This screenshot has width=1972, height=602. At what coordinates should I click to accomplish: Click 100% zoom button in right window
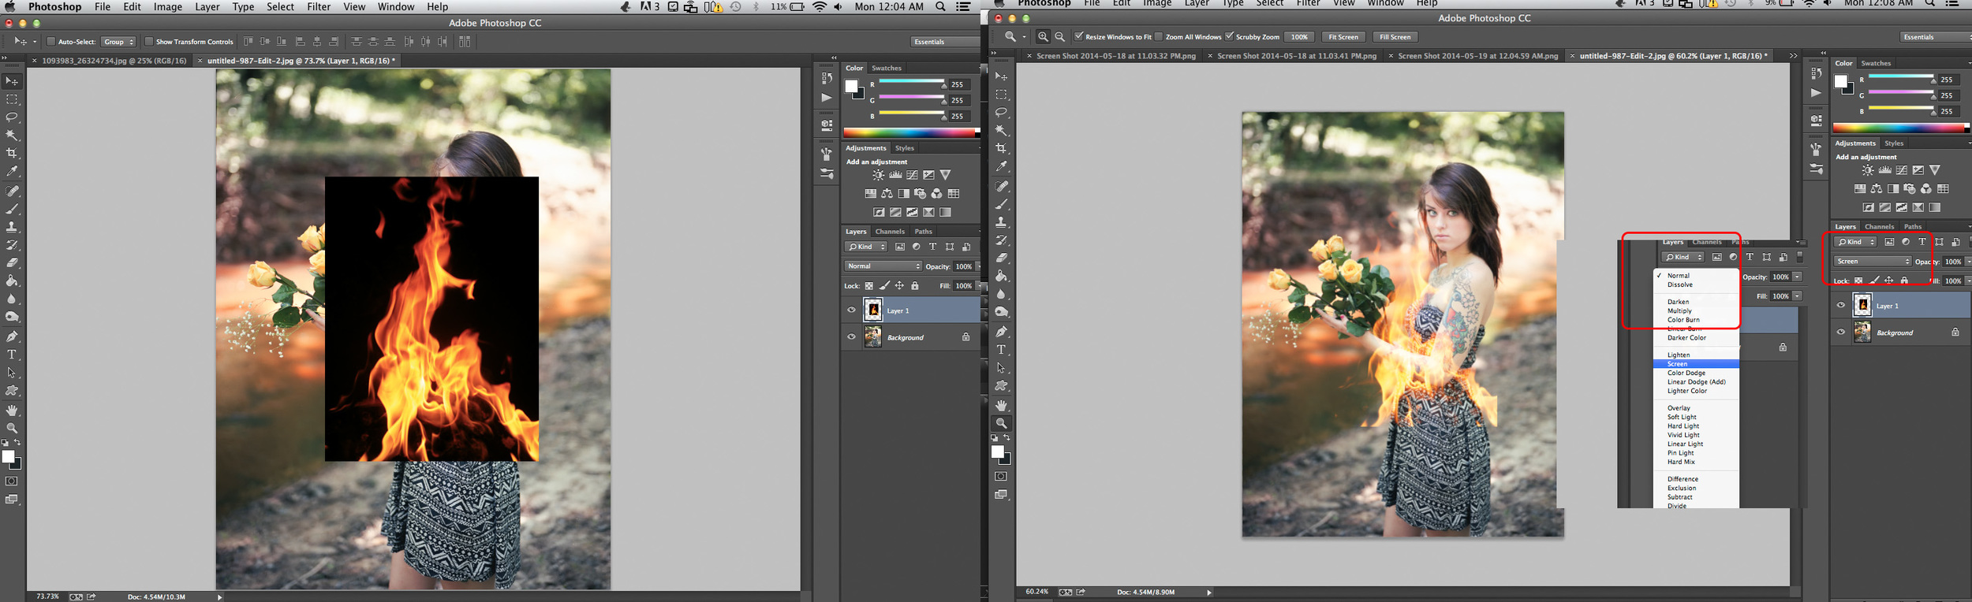(1299, 37)
